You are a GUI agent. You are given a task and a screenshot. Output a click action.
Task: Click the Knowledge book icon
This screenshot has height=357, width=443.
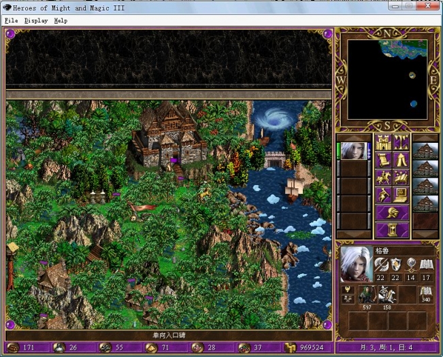coord(426,265)
